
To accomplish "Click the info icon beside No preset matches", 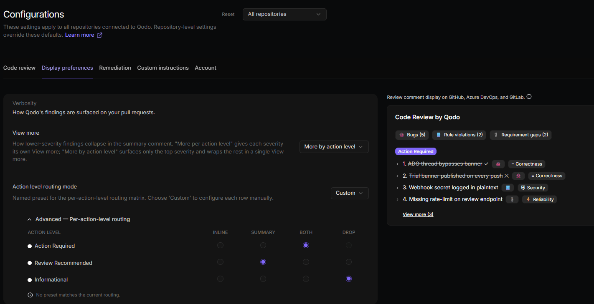I will point(30,295).
